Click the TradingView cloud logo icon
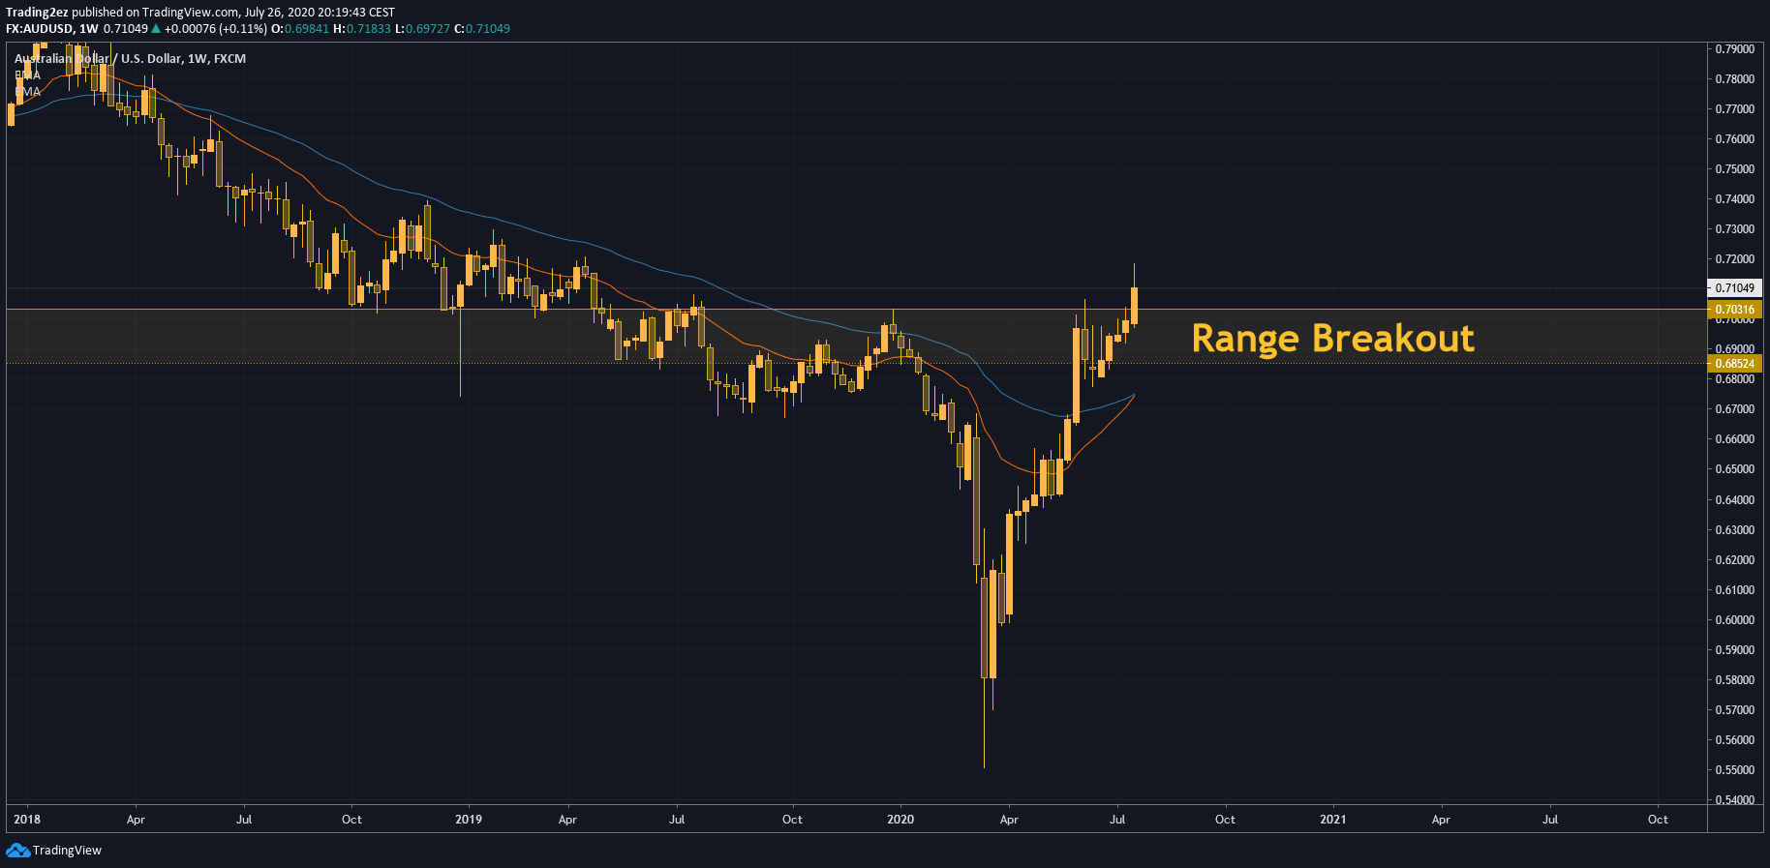This screenshot has width=1770, height=868. [x=17, y=851]
